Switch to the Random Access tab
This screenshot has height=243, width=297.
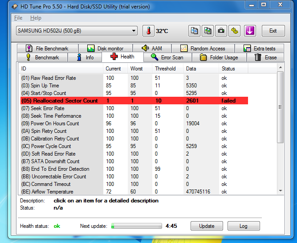(x=203, y=48)
